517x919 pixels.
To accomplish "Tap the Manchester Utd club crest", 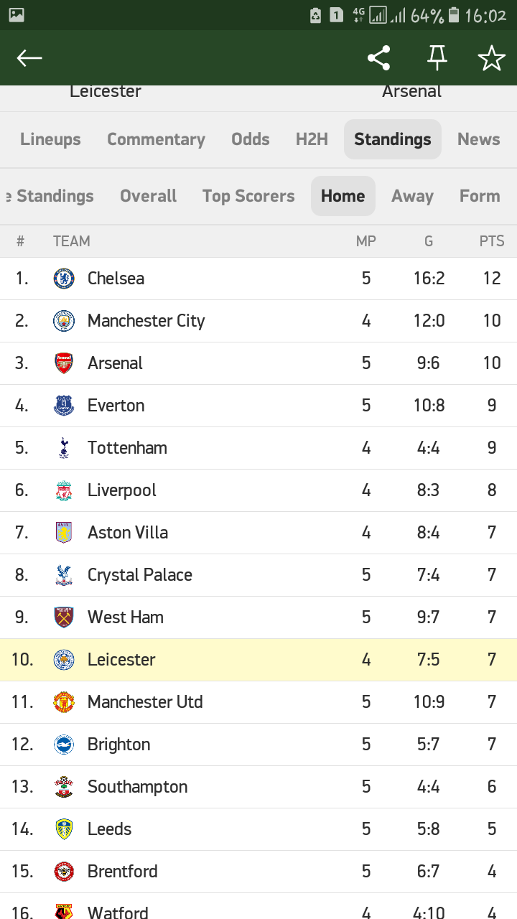I will click(x=64, y=702).
